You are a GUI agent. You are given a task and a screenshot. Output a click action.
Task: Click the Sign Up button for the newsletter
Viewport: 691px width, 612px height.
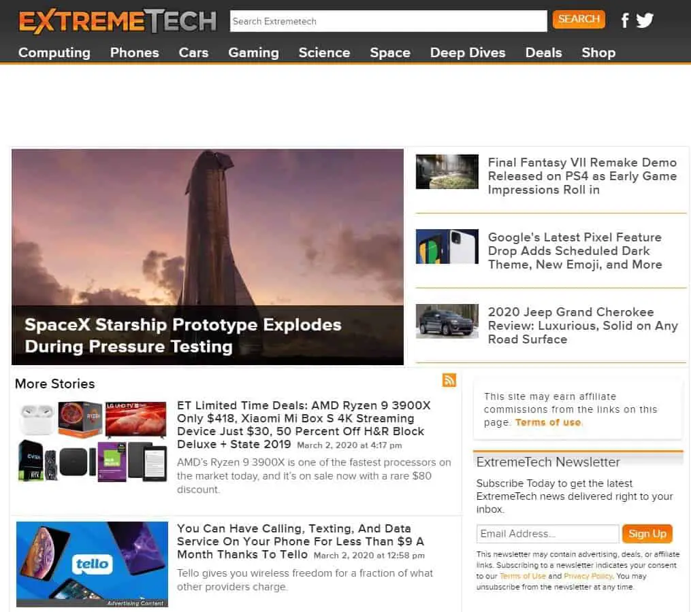(x=647, y=534)
